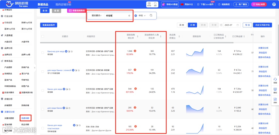Click the search magnifier beside 中文 selector
The image size is (279, 135).
[x=151, y=16]
